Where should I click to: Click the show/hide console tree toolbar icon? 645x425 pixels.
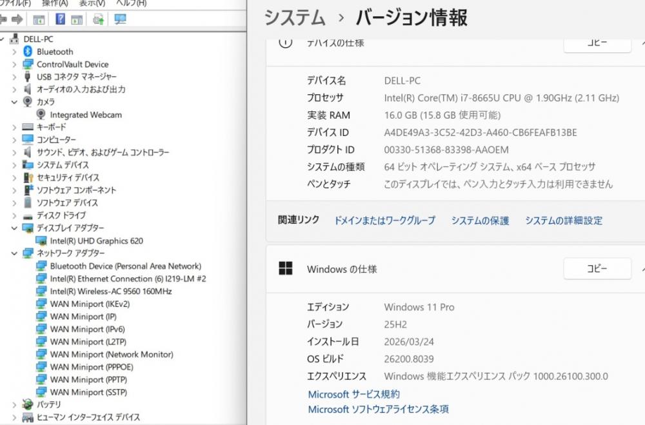(x=39, y=19)
